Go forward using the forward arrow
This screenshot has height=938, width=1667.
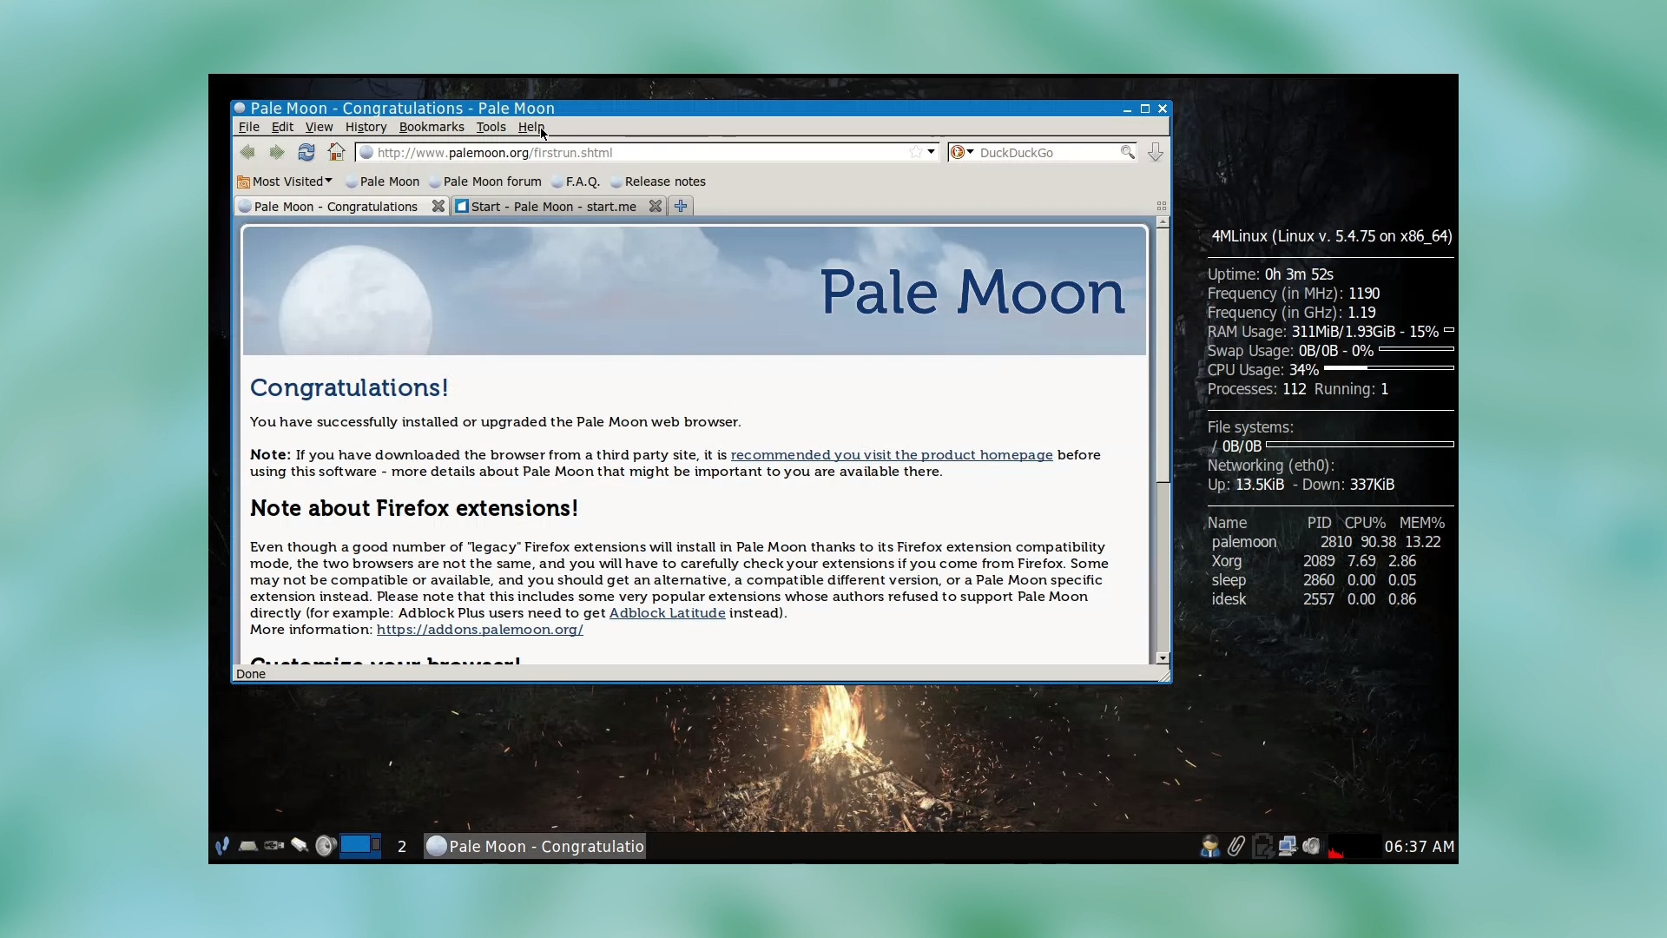276,152
